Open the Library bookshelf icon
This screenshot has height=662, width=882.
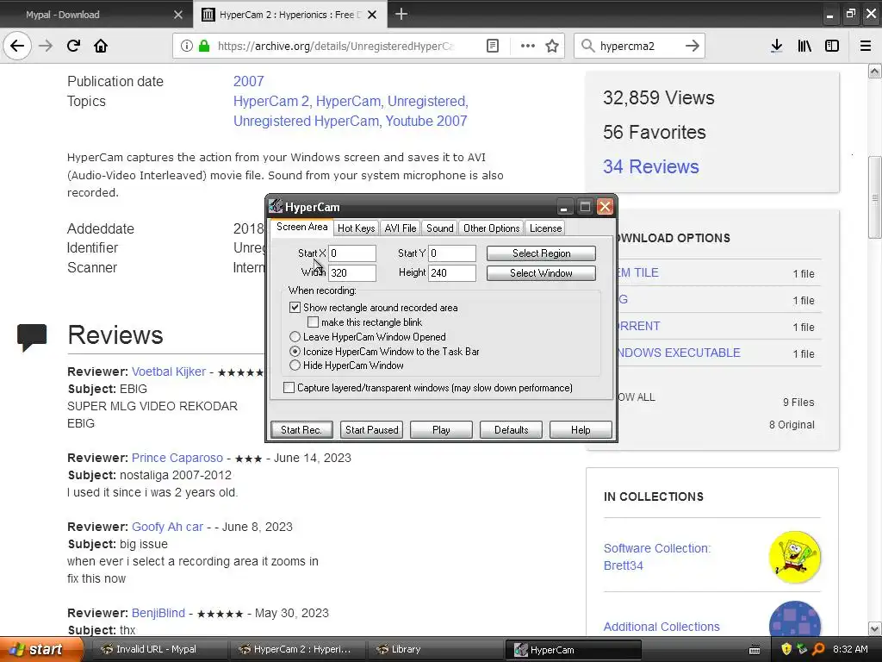(x=804, y=46)
